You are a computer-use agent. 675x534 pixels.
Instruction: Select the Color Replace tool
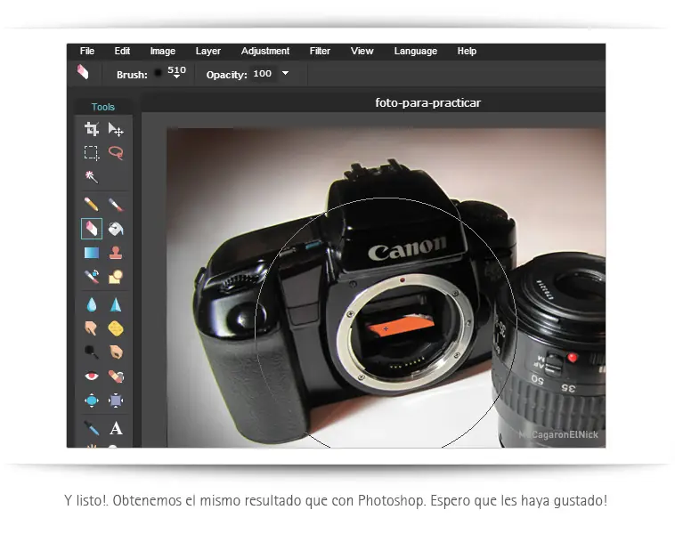91,276
